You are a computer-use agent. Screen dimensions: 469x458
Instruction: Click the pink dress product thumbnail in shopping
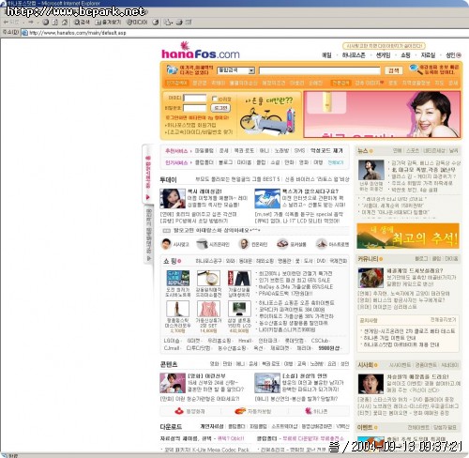[x=208, y=309]
